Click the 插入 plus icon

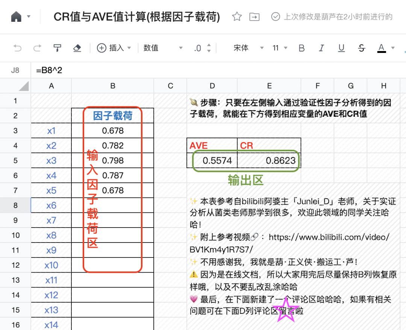tap(101, 48)
